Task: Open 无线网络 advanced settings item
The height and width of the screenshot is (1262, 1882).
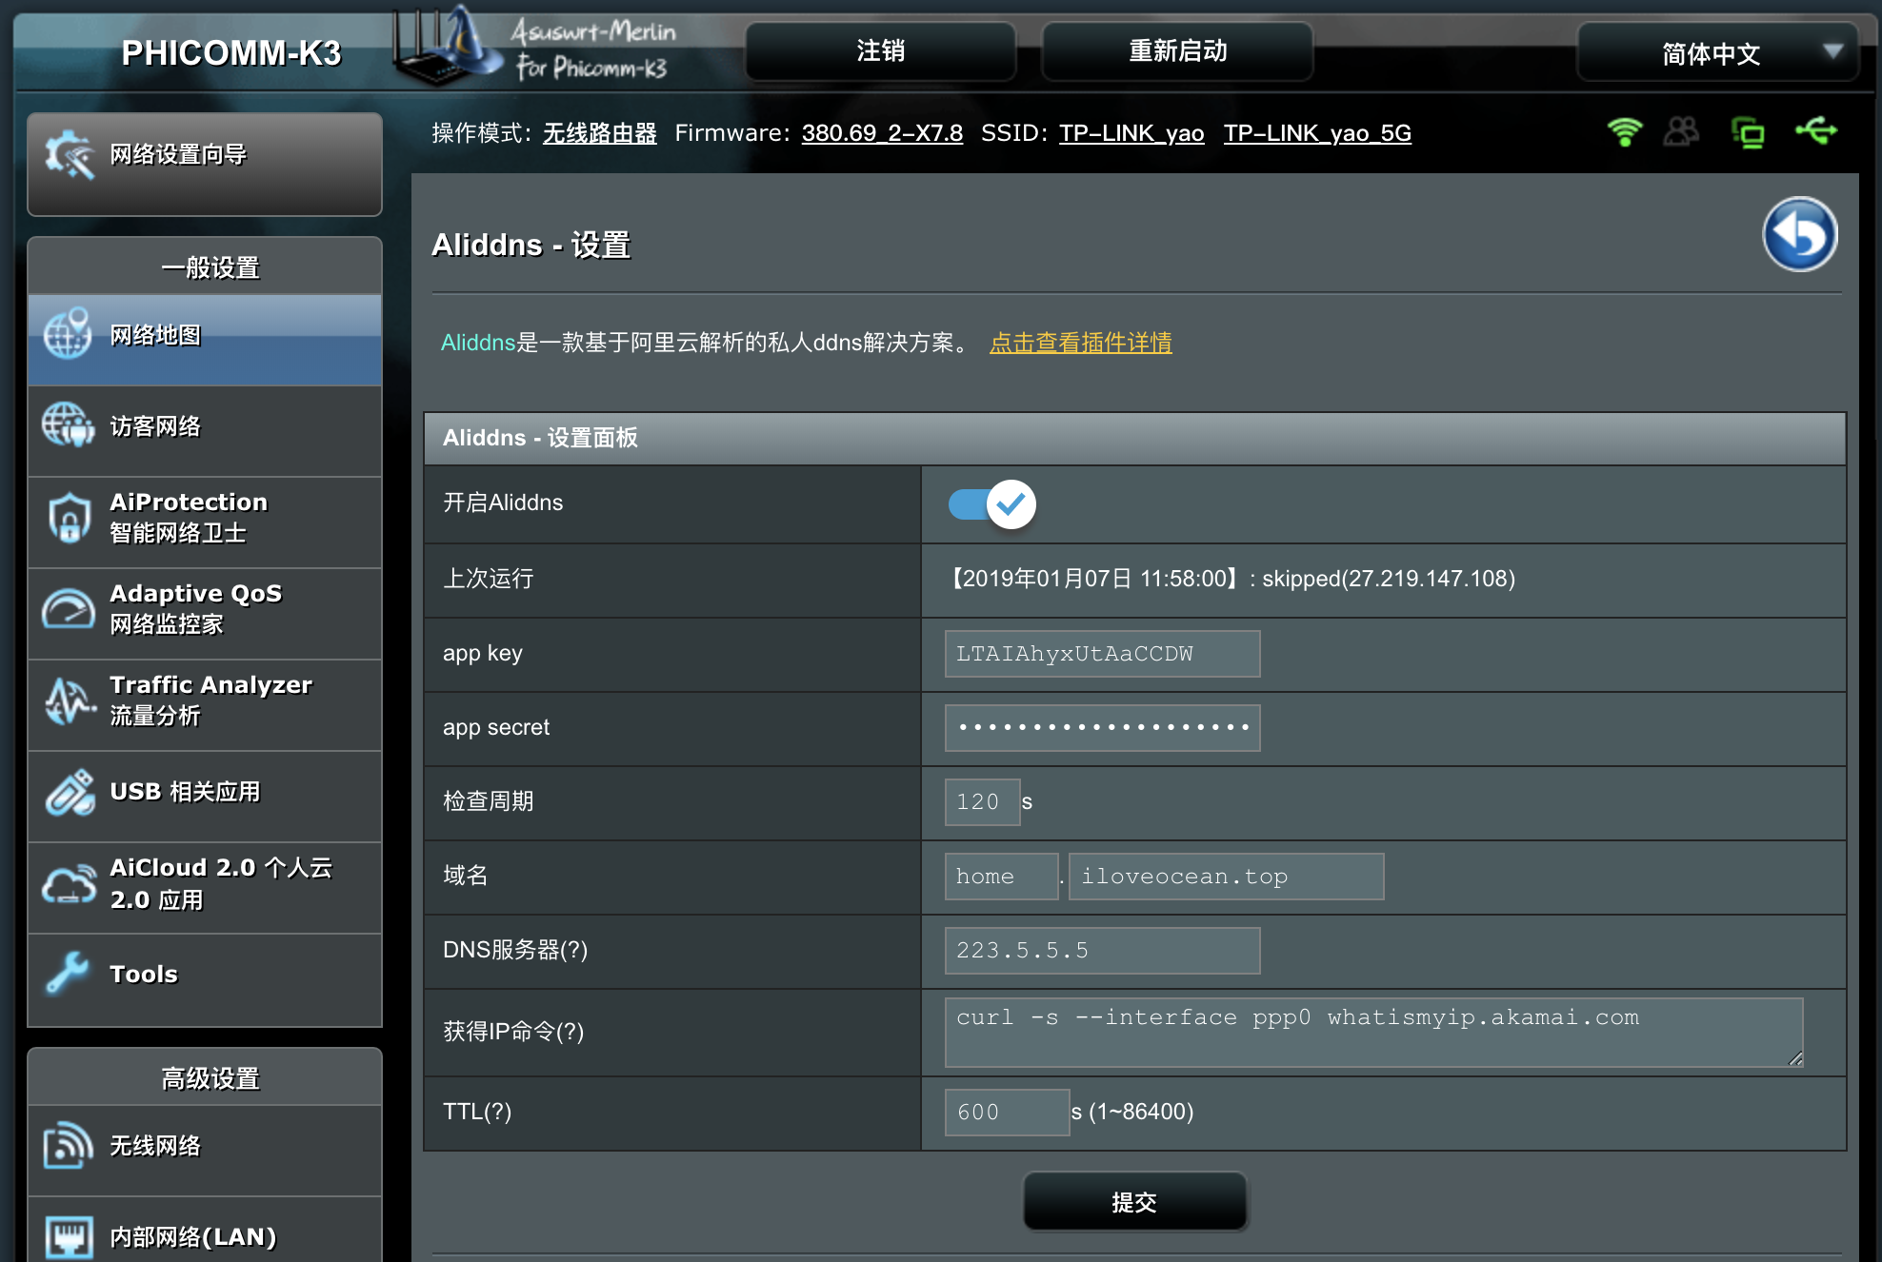Action: pos(205,1151)
